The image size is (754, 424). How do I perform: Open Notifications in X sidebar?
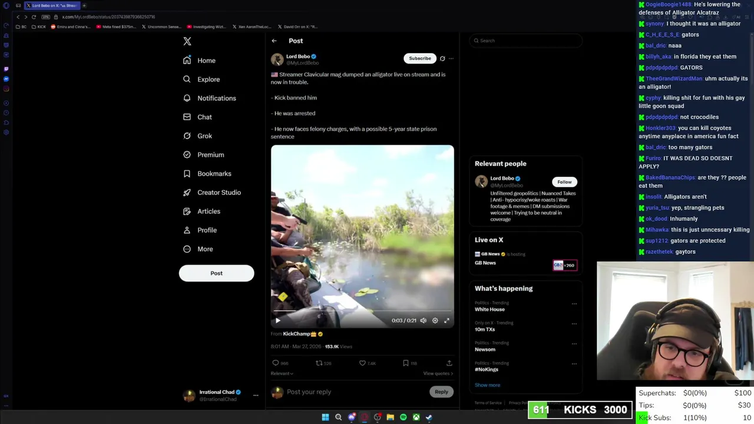[209, 98]
